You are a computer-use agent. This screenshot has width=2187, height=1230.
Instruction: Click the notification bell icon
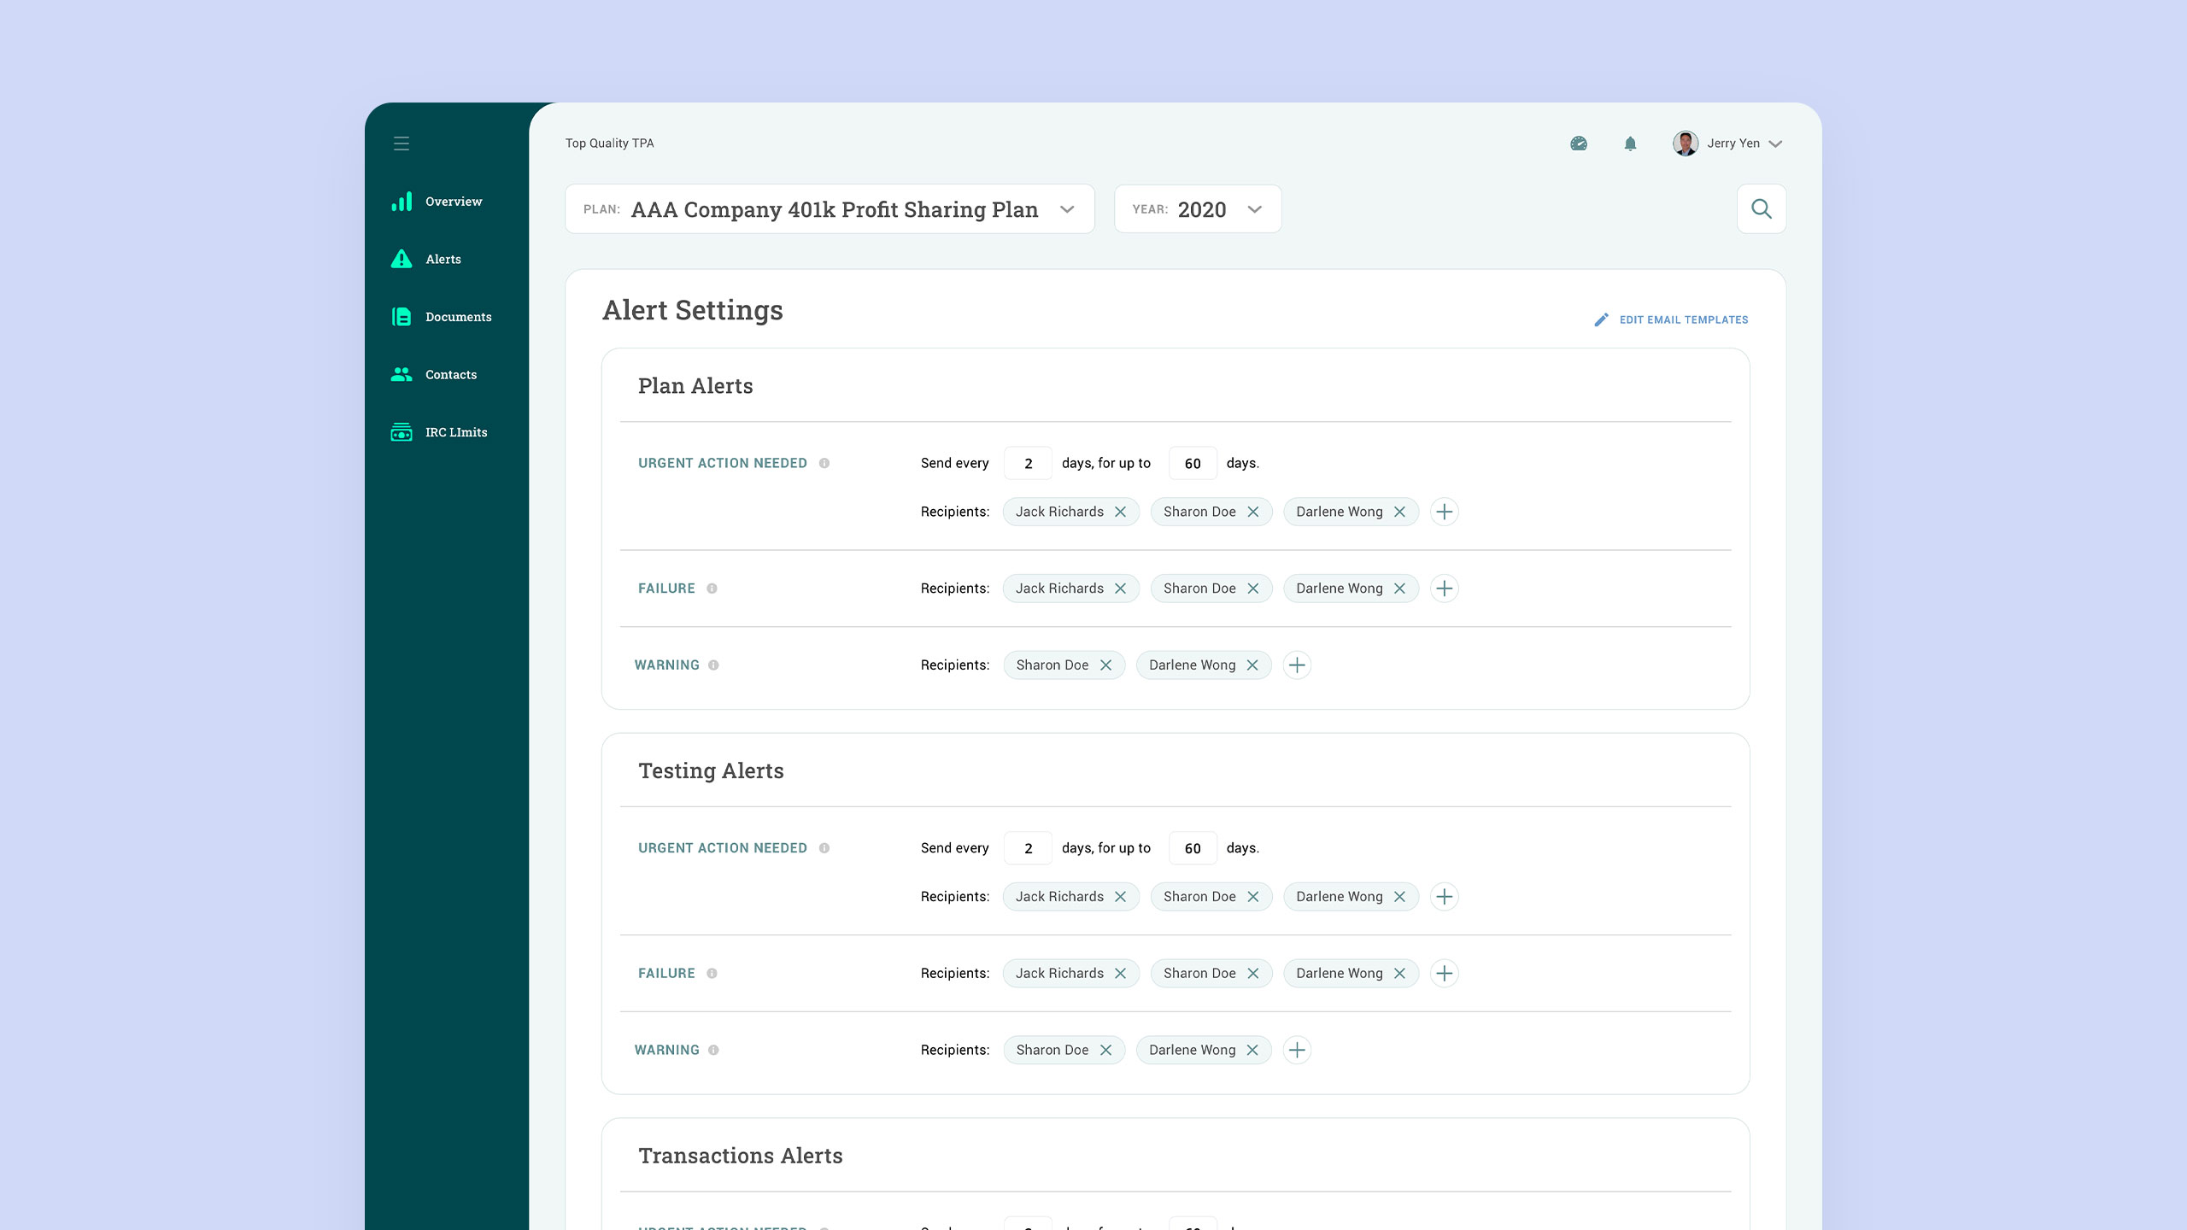[1630, 143]
